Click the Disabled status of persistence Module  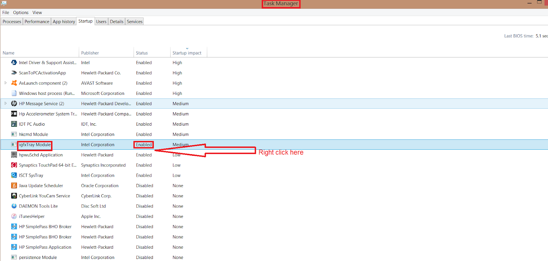pos(145,257)
